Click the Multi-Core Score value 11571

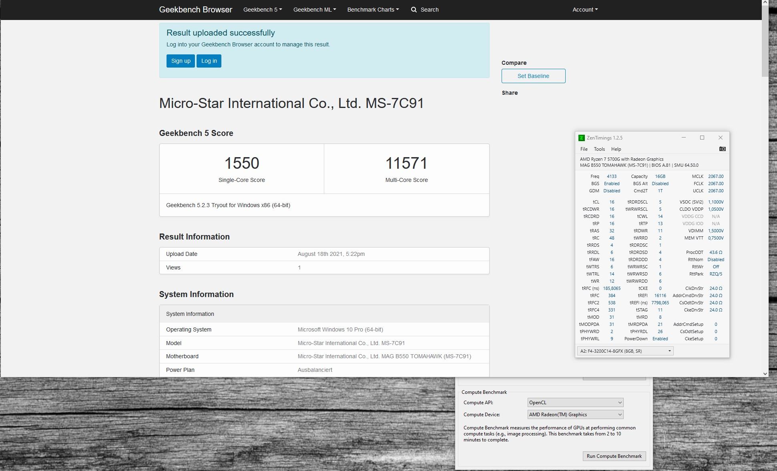coord(406,163)
